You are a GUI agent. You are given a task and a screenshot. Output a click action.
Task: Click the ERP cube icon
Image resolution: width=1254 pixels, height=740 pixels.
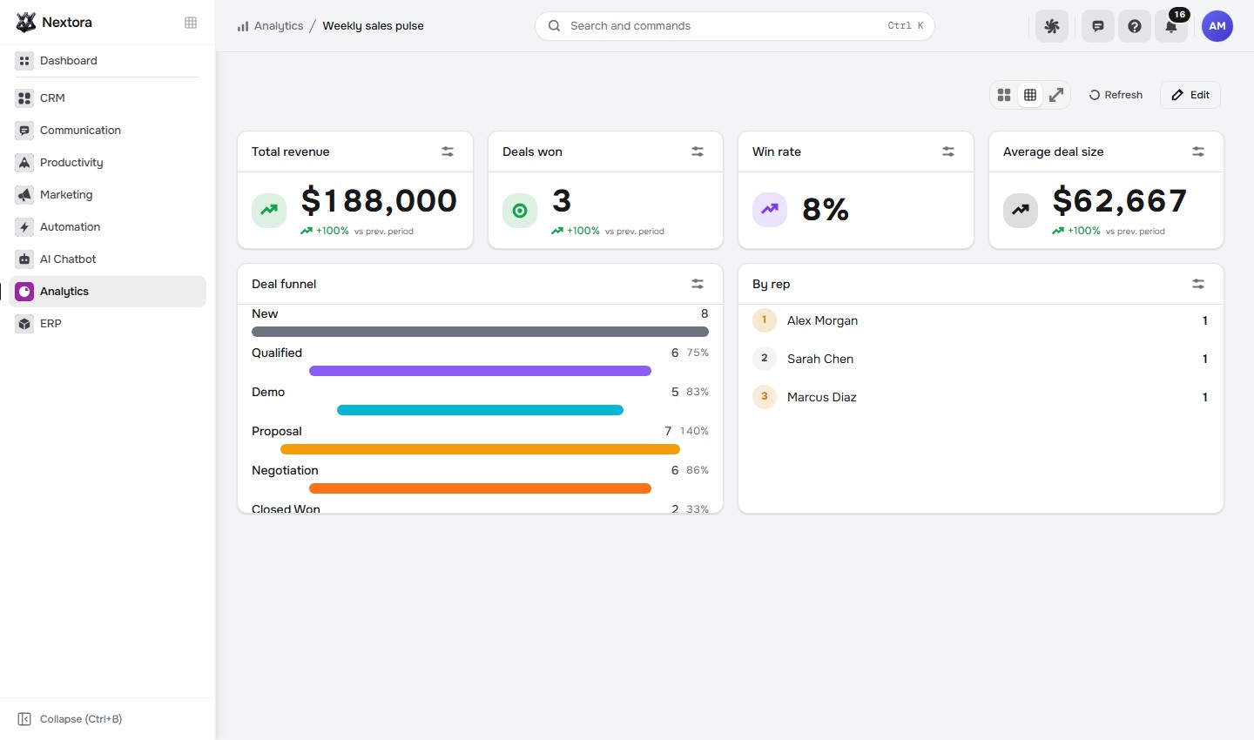pos(24,324)
